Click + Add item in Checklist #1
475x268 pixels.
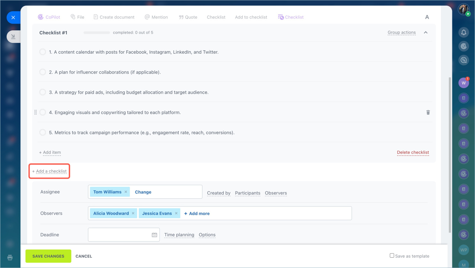[50, 153]
